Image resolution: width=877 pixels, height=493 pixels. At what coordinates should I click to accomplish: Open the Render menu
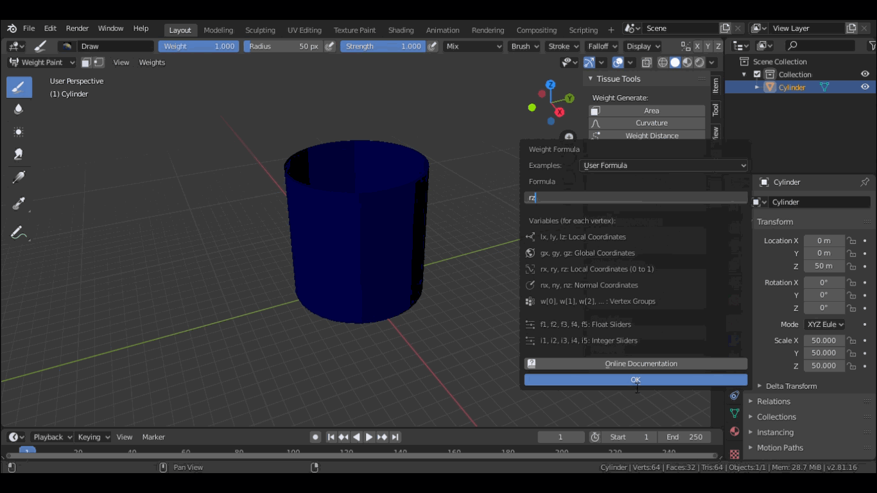pyautogui.click(x=77, y=29)
